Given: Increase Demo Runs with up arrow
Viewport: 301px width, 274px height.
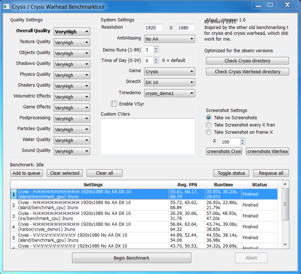Looking at the screenshot, I should point(156,48).
